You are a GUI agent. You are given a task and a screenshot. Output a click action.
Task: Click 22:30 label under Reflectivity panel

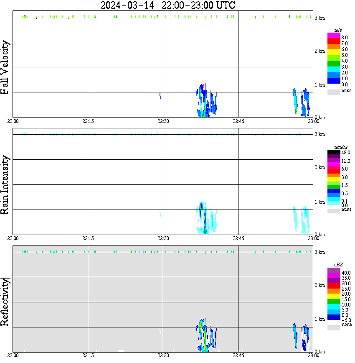point(163,355)
